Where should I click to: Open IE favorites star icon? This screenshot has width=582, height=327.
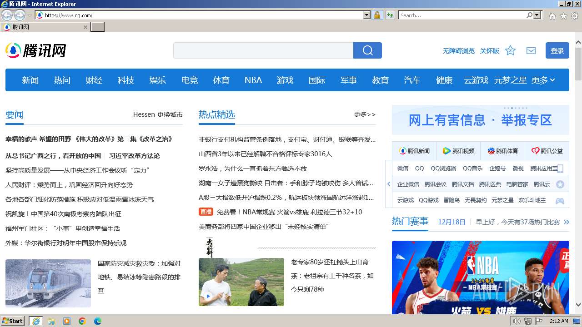(x=563, y=15)
